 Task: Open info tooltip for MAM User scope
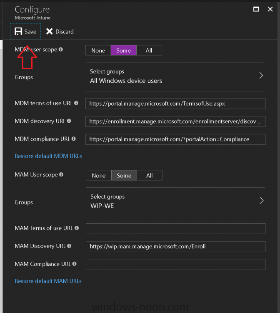click(x=61, y=174)
